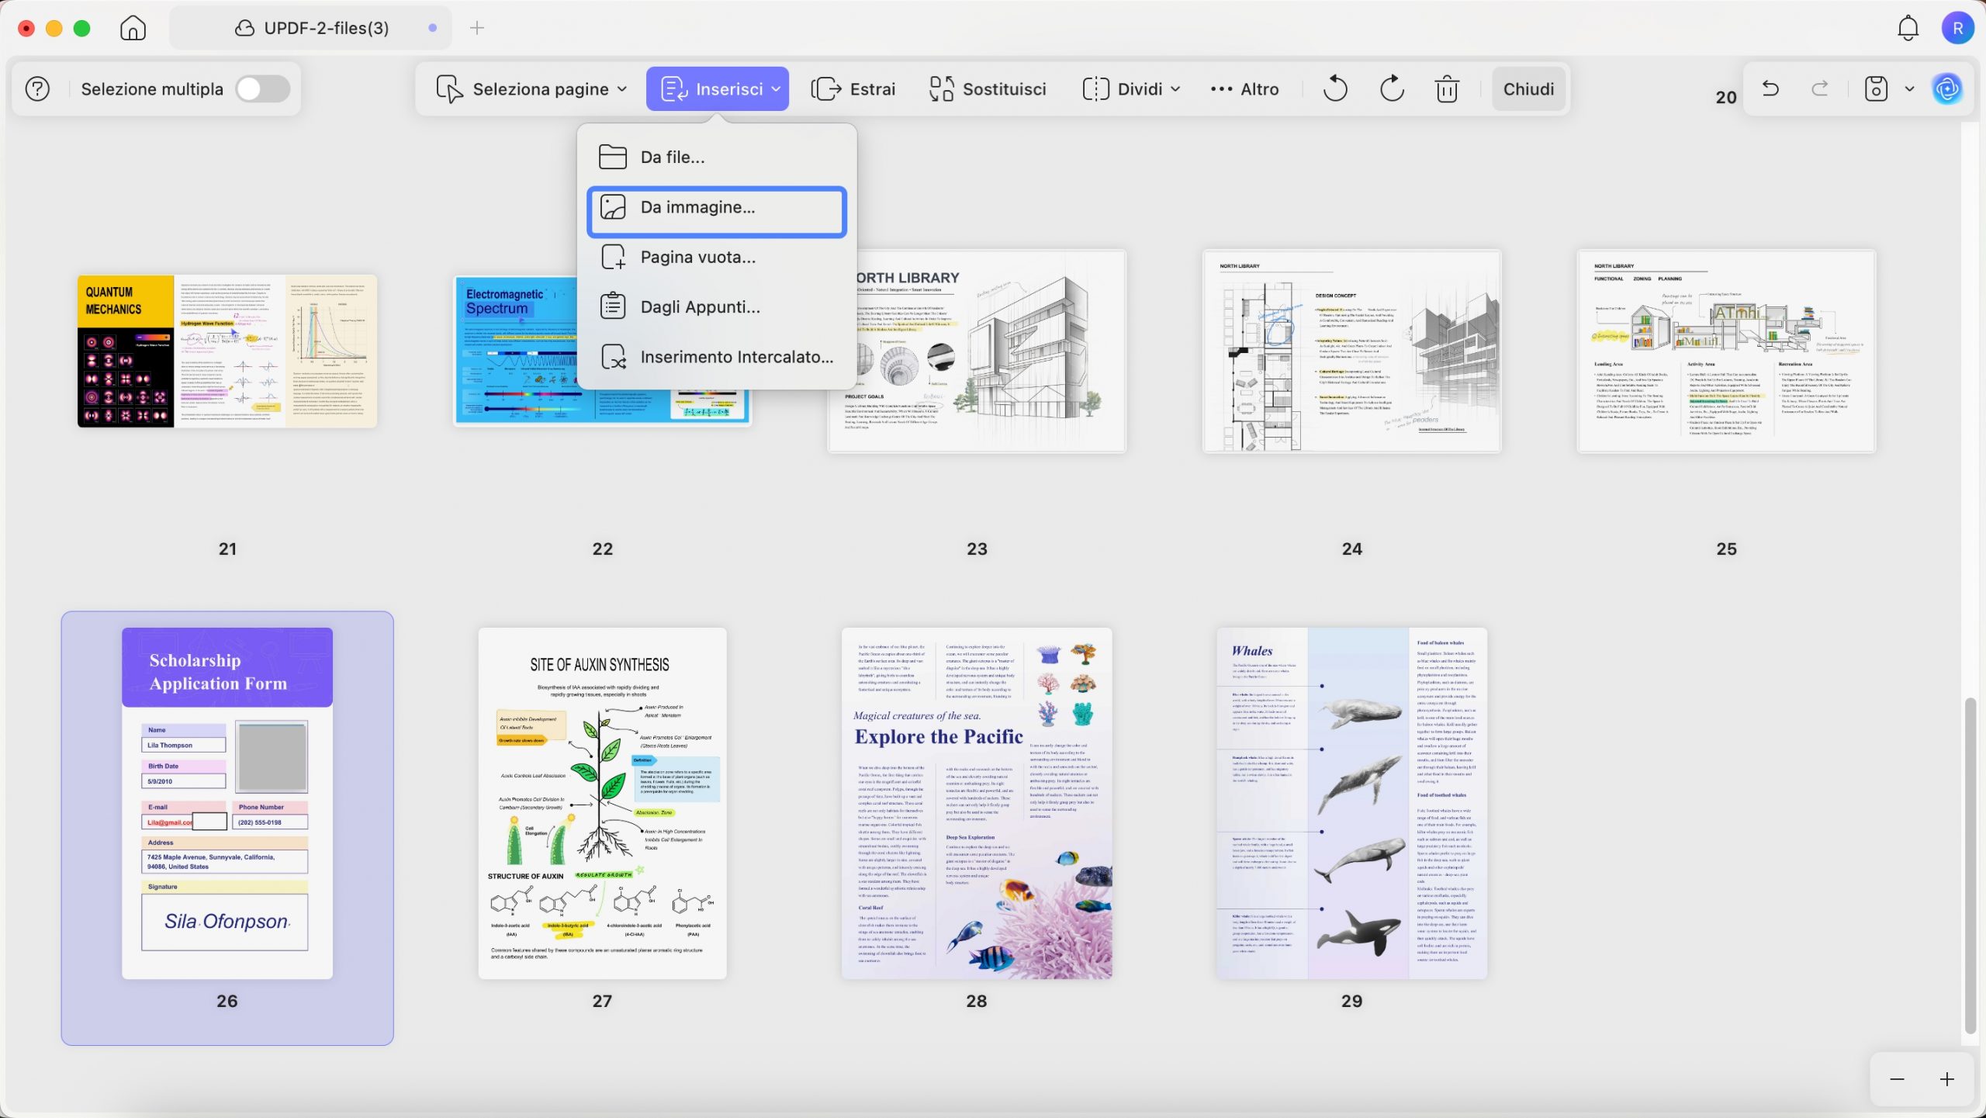Open the Dividi dropdown
1986x1118 pixels.
(x=1131, y=89)
